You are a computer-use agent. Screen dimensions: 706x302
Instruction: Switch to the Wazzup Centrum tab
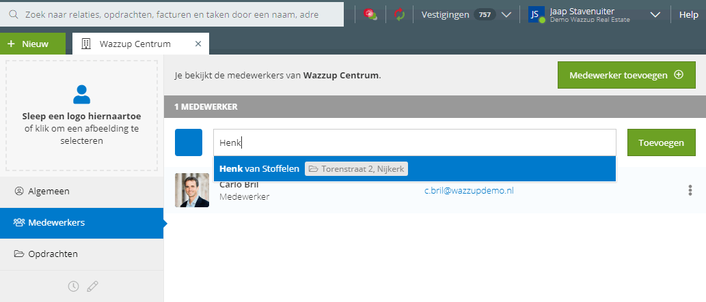(141, 44)
